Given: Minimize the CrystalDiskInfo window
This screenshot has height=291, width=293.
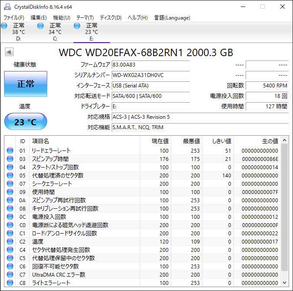Looking at the screenshot, I should [x=243, y=7].
